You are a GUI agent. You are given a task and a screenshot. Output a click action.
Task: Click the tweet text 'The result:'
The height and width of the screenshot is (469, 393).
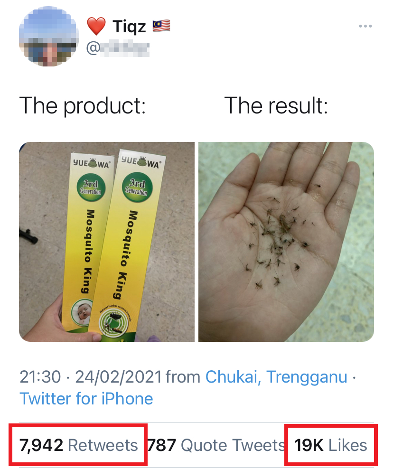click(276, 106)
